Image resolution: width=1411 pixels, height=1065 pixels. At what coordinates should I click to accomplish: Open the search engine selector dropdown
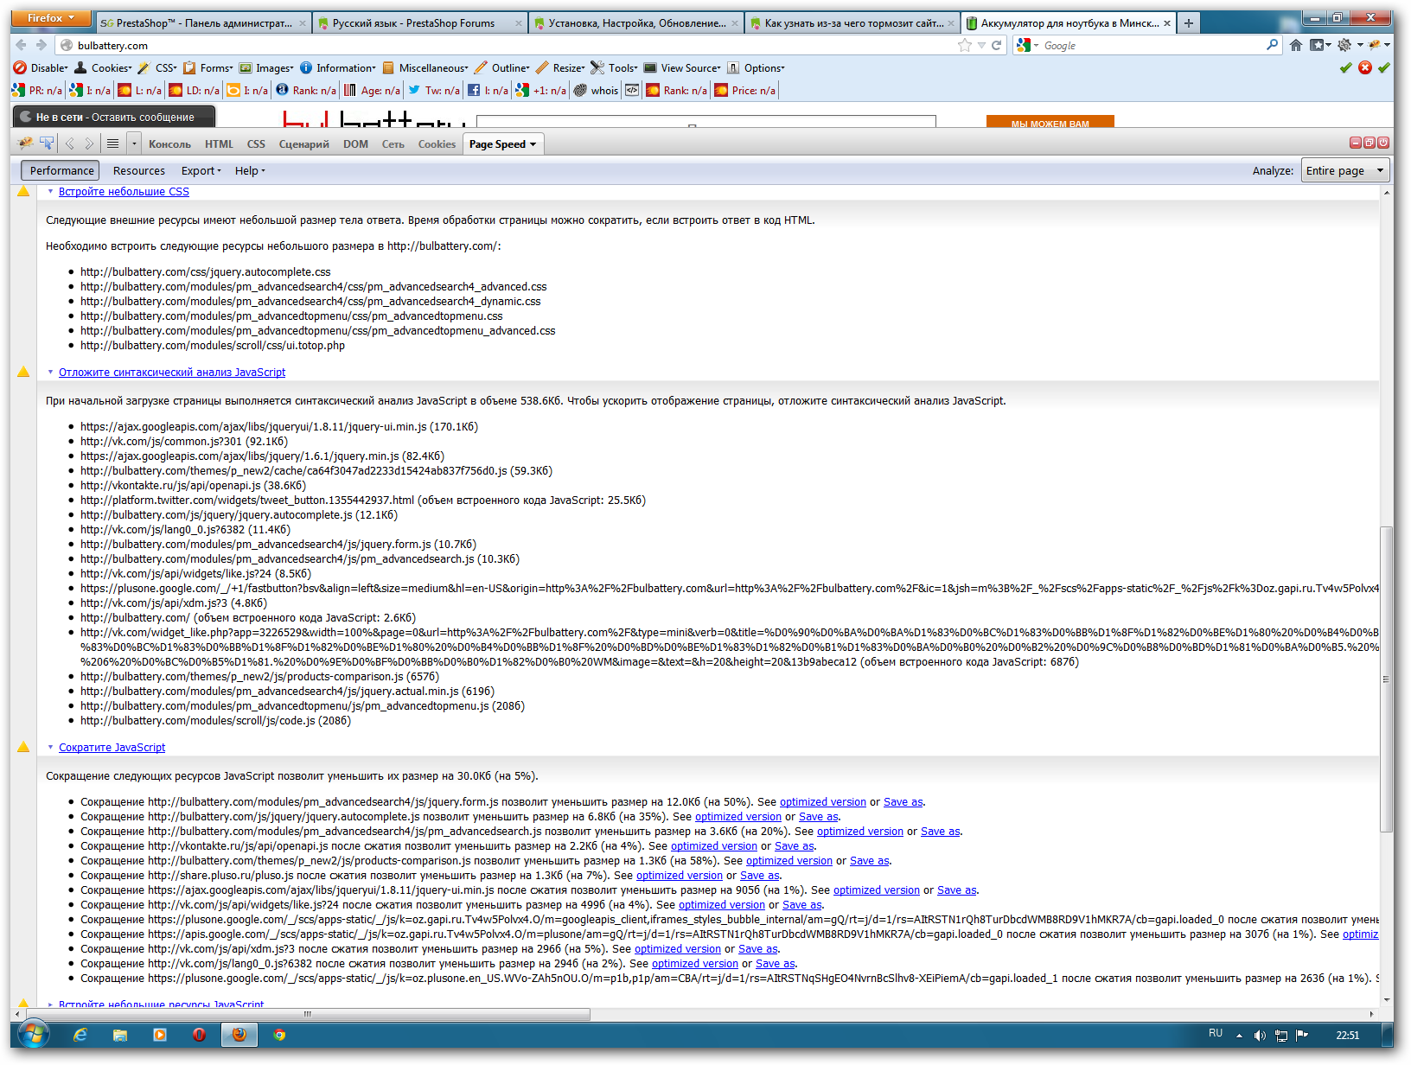(x=1028, y=45)
